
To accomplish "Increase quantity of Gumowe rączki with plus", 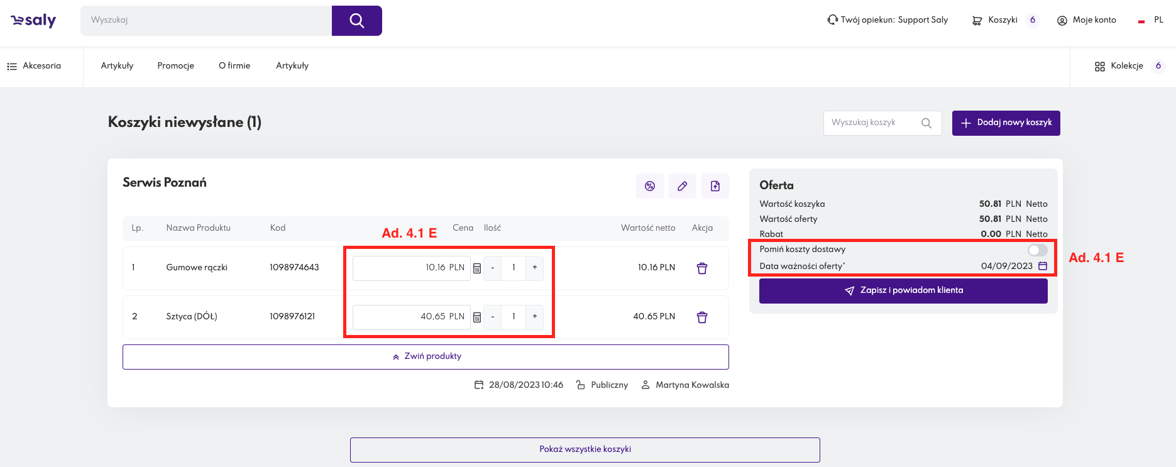I will (x=535, y=268).
